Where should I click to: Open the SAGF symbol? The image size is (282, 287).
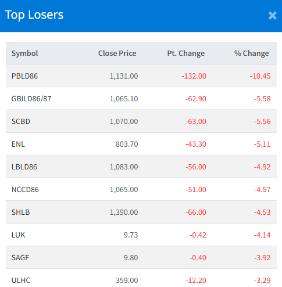pyautogui.click(x=20, y=257)
